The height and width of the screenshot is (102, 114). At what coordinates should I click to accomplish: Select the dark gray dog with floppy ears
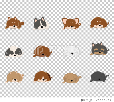click(100, 77)
